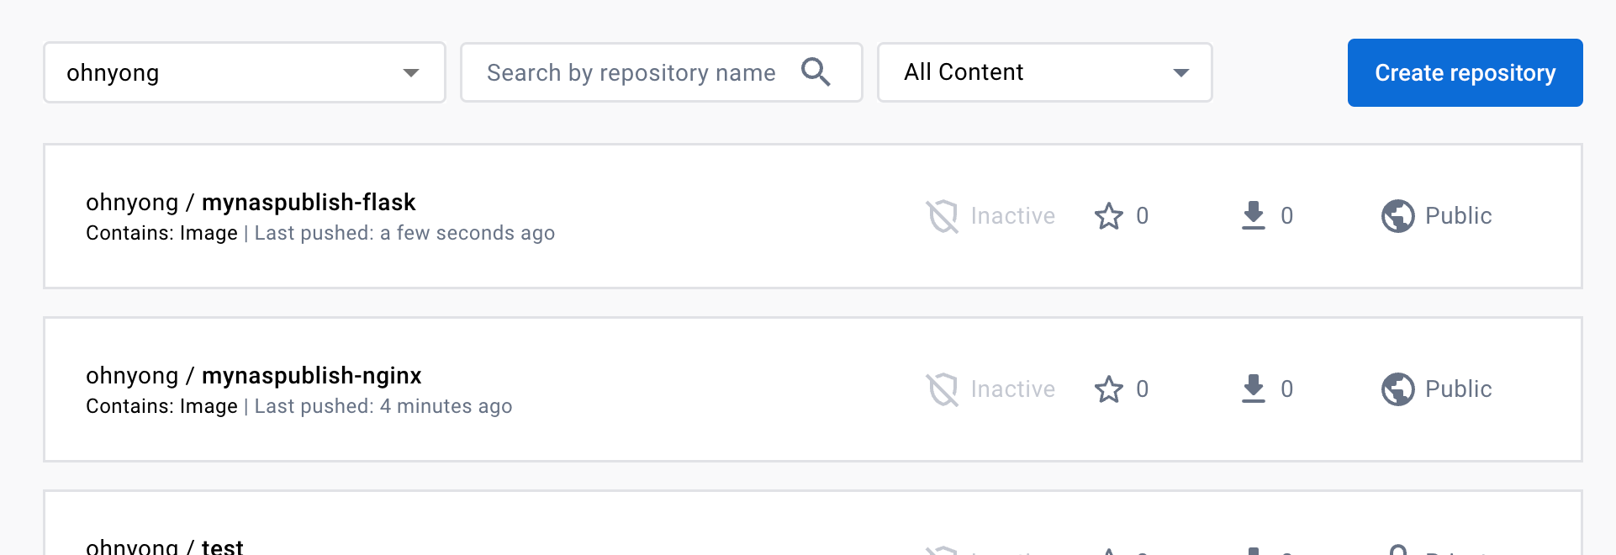Click the search magnifier icon
This screenshot has width=1616, height=555.
pos(816,72)
